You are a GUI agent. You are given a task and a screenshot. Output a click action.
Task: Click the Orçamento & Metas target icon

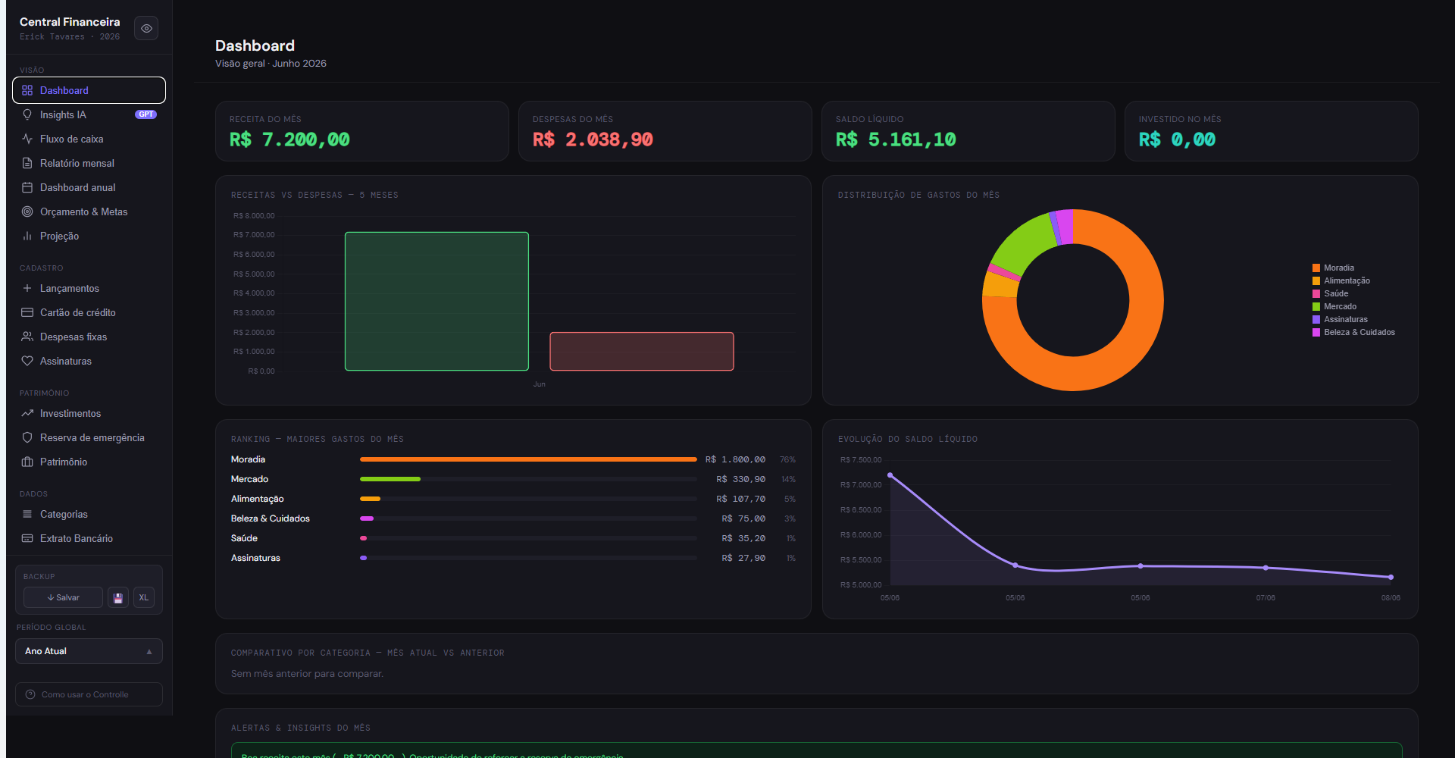tap(27, 211)
